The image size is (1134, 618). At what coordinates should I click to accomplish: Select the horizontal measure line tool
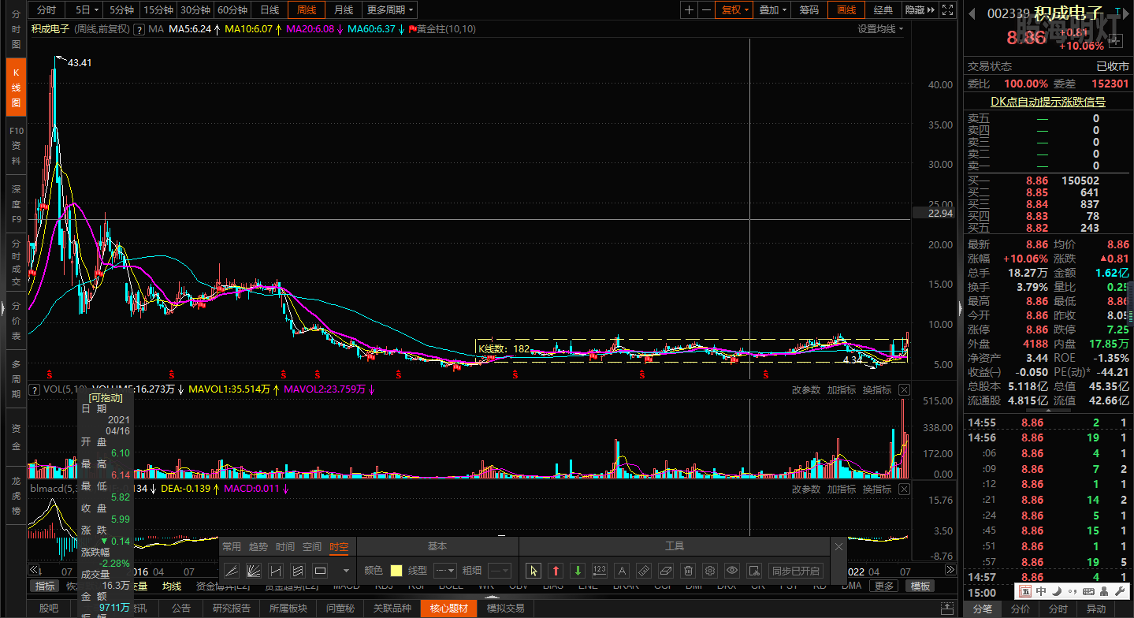276,571
